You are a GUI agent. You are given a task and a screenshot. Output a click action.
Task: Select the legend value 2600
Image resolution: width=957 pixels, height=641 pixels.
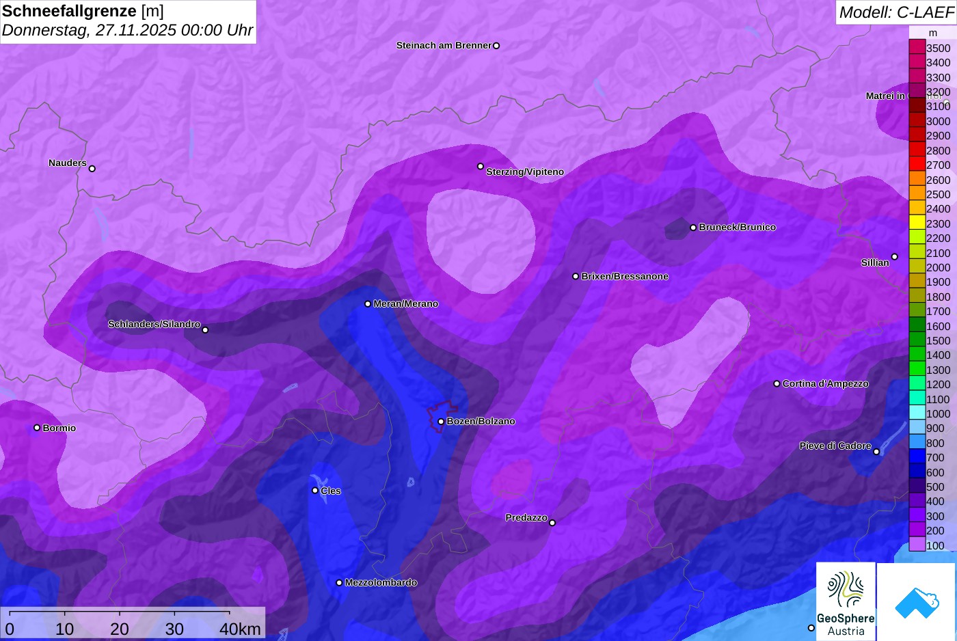coord(939,180)
